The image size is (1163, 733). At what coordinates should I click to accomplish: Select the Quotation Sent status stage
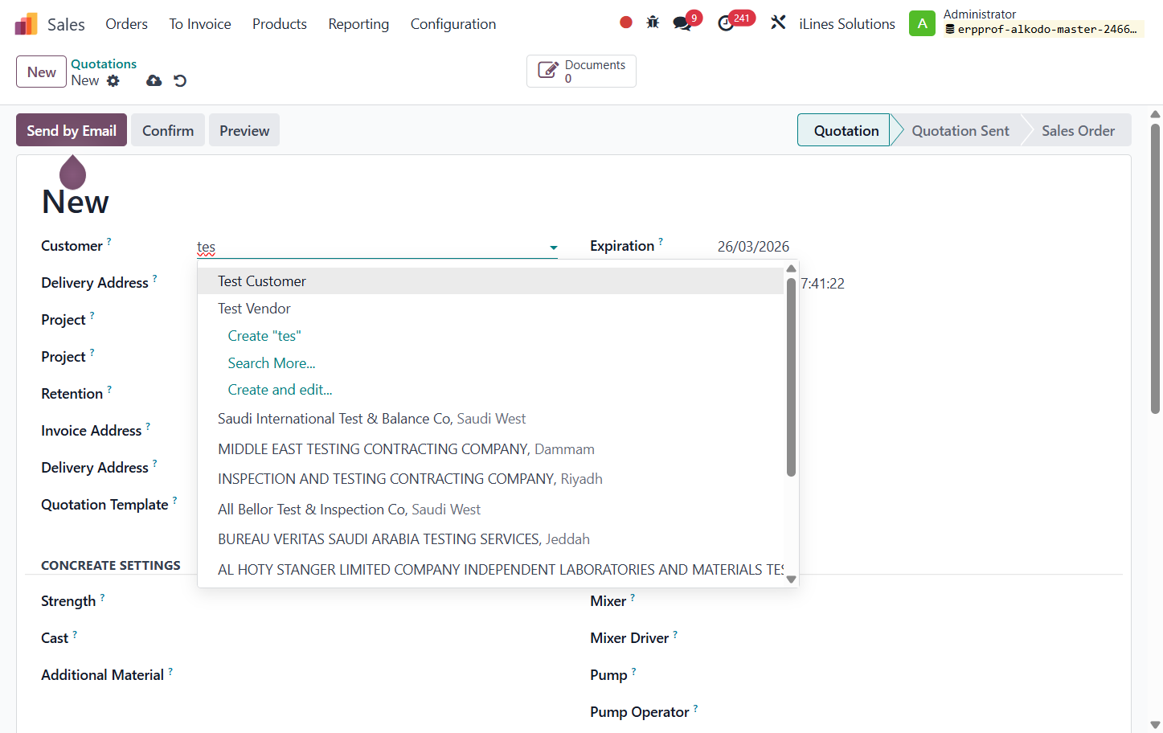pyautogui.click(x=960, y=130)
